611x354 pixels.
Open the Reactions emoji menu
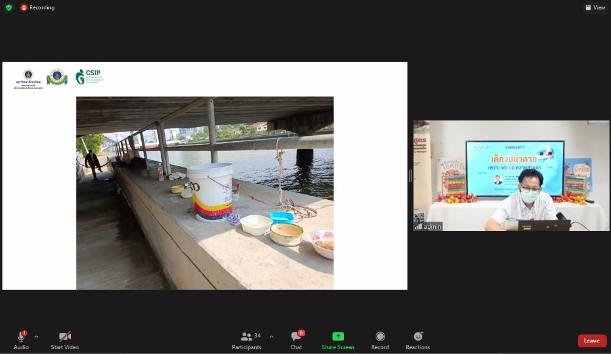pos(418,340)
